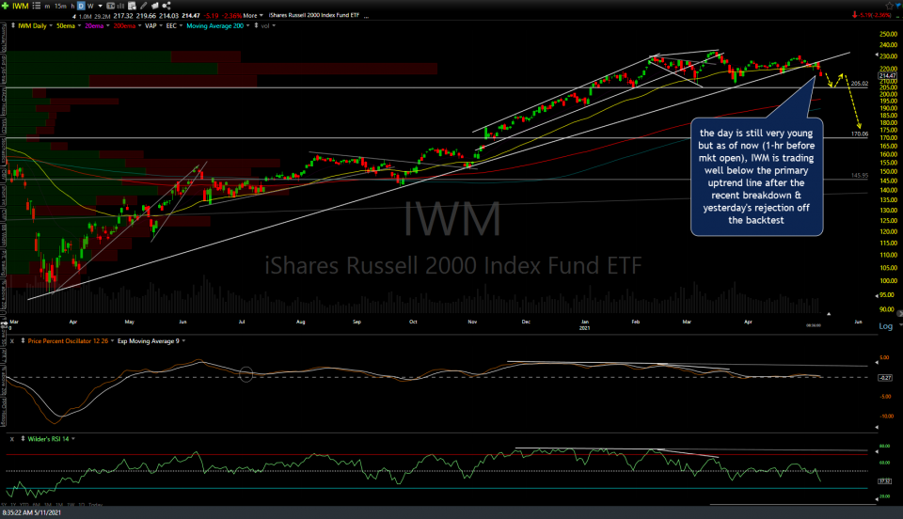Click the Price Percent Oscillator move handle
The image size is (903, 519).
(23, 341)
